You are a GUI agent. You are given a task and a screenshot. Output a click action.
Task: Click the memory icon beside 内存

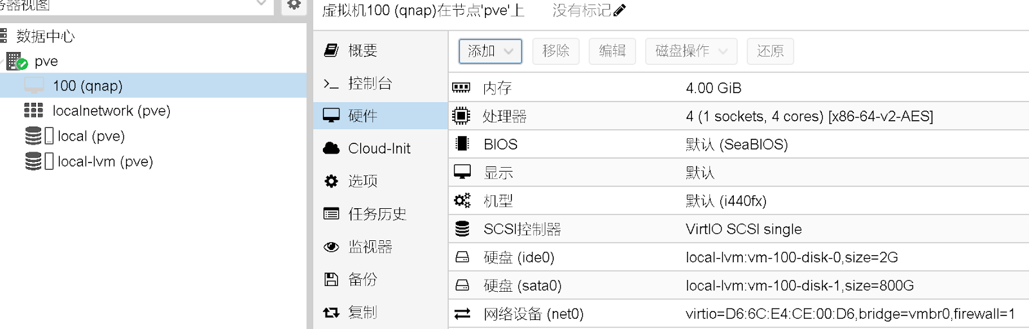point(462,87)
